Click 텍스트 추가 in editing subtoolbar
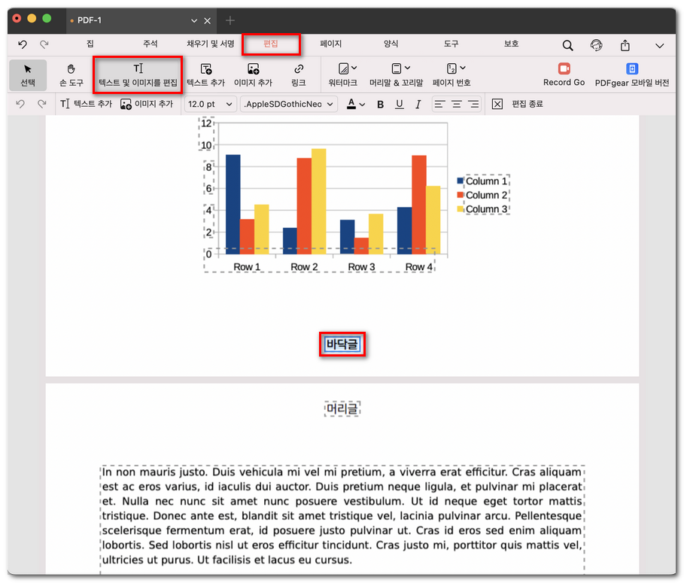Screen dimensions: 684x583 coord(86,104)
